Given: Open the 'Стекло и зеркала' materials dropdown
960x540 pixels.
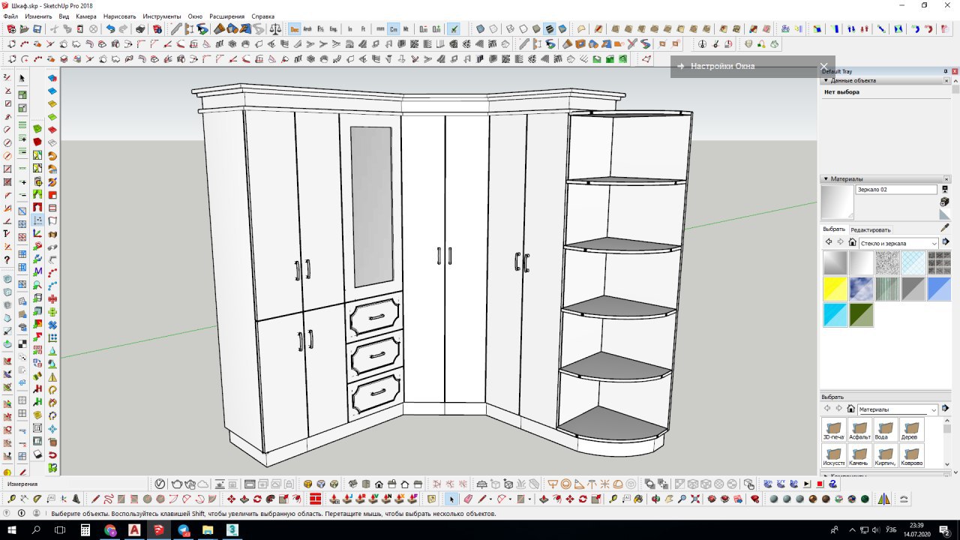Looking at the screenshot, I should click(x=898, y=243).
